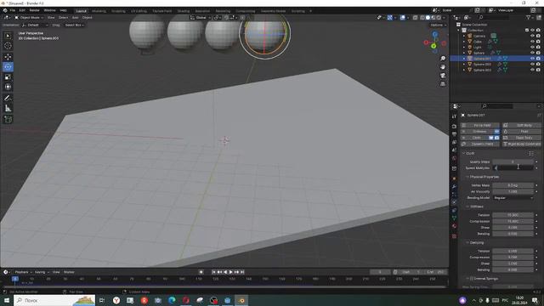Screen dimensions: 544x306
Task: Open the Physics properties tab
Action: click(454, 202)
